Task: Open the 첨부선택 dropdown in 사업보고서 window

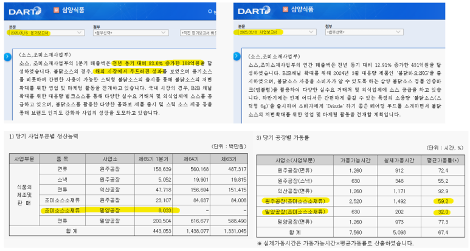Action: coord(364,32)
